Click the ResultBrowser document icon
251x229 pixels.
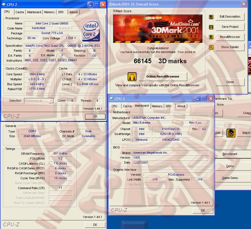point(211,37)
